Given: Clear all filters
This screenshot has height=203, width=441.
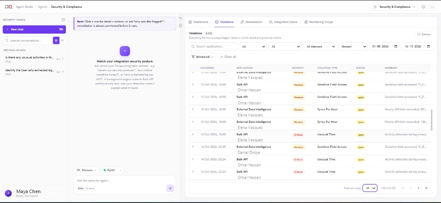Looking at the screenshot, I should (228, 56).
